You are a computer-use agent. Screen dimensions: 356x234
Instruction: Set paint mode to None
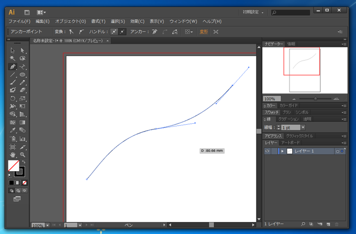pyautogui.click(x=25, y=183)
